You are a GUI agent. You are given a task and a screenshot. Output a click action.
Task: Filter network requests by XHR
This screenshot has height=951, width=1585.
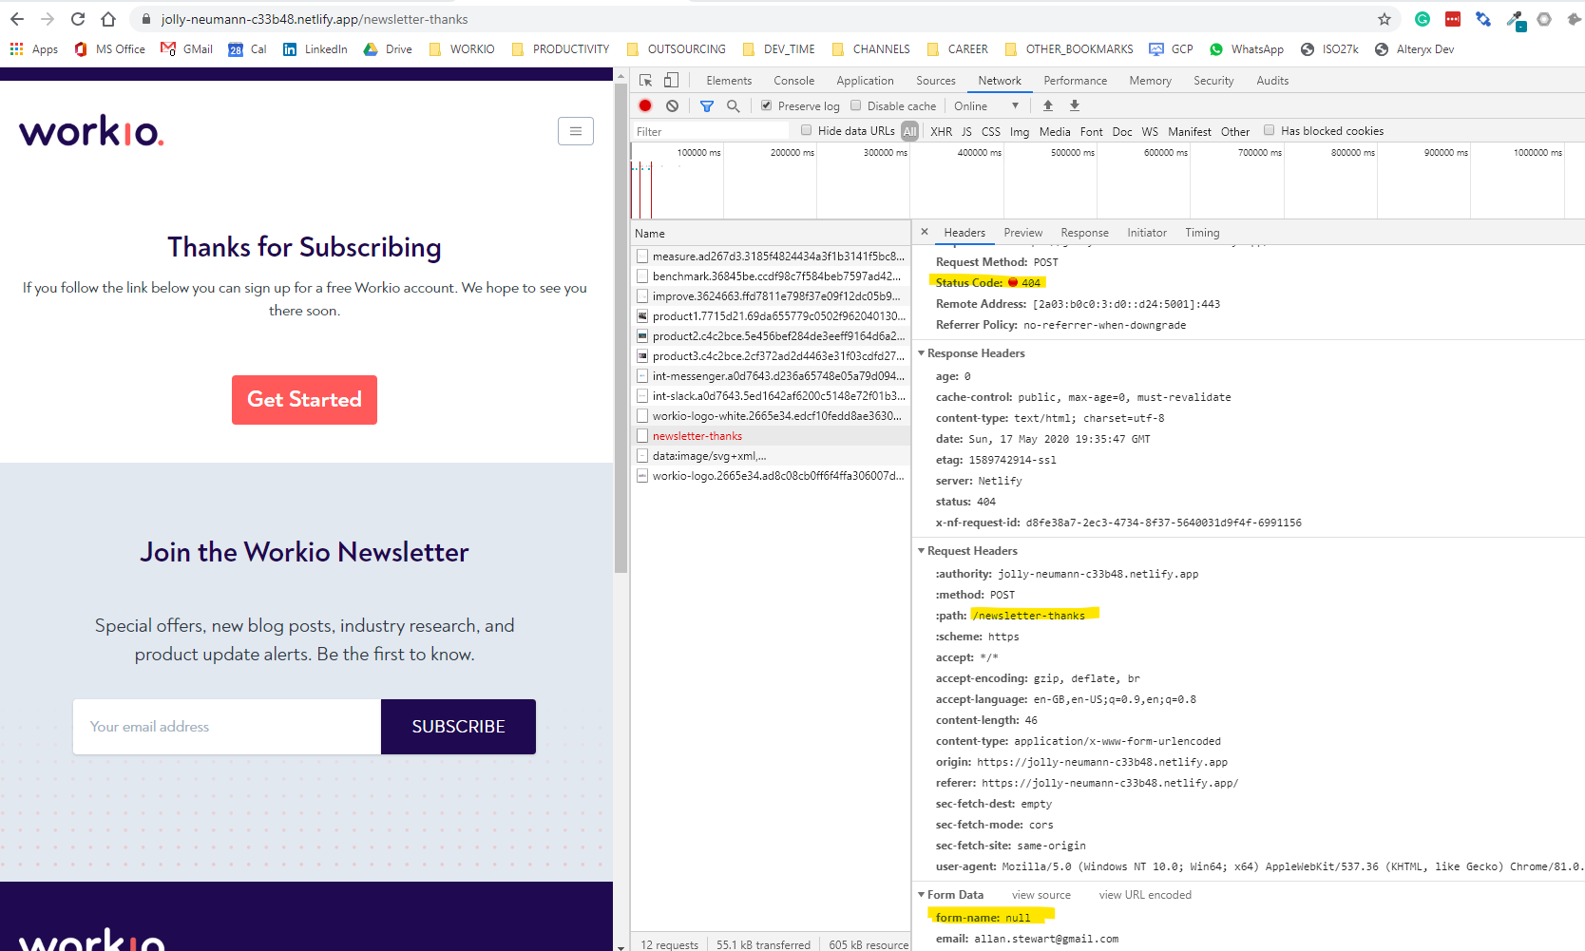pos(942,131)
